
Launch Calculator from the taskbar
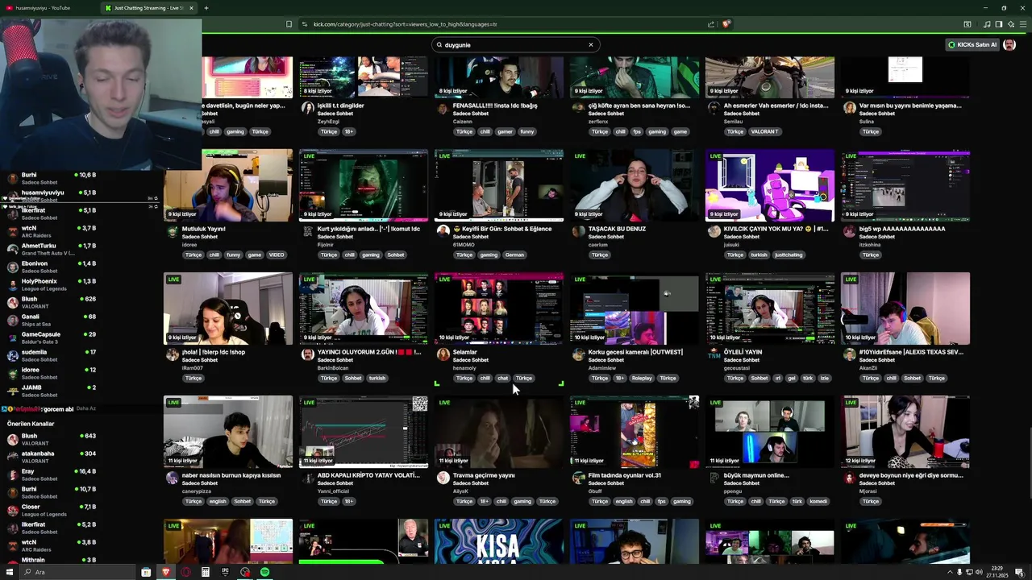(x=206, y=572)
